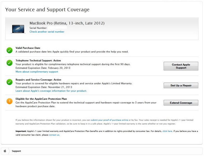Click the orange exclamation AppleCare eligibility icon
The width and height of the screenshot is (204, 156).
coord(10,101)
